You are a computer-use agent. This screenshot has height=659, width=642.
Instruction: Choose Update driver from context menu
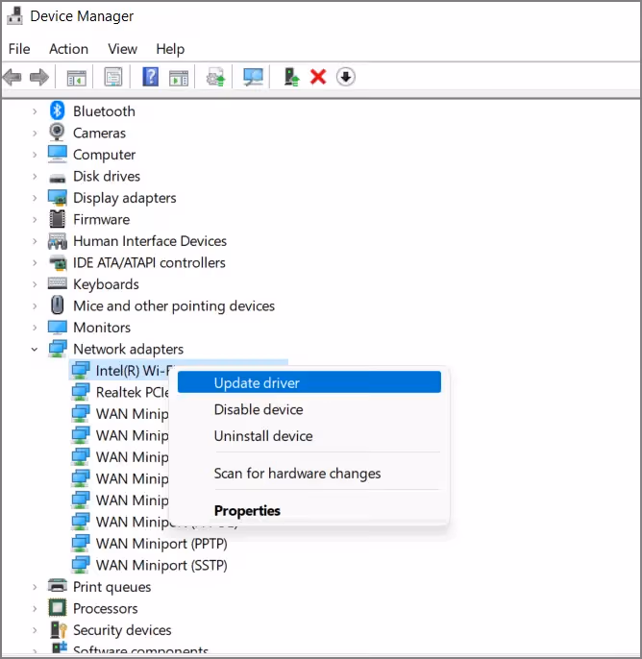point(309,382)
